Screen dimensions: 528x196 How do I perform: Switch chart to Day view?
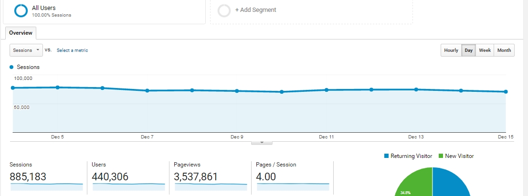pos(468,50)
